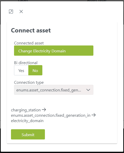The height and width of the screenshot is (153, 124).
Task: Select the electricity_domain text in summary
Action: click(x=27, y=121)
